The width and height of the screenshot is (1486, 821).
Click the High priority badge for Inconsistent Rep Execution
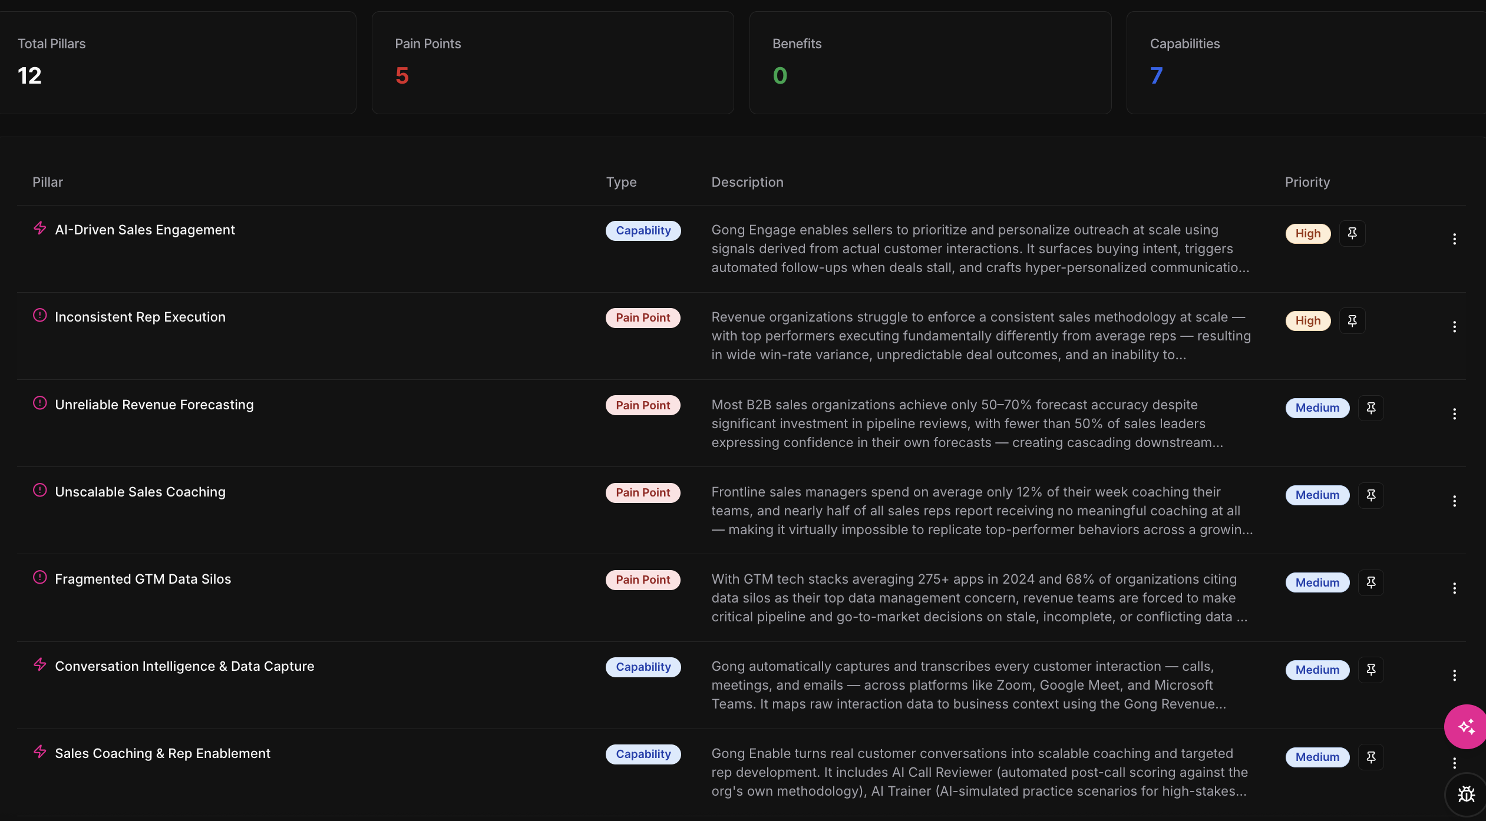pyautogui.click(x=1308, y=320)
